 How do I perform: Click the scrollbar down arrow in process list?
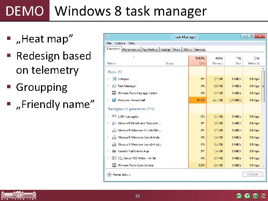coord(263,166)
